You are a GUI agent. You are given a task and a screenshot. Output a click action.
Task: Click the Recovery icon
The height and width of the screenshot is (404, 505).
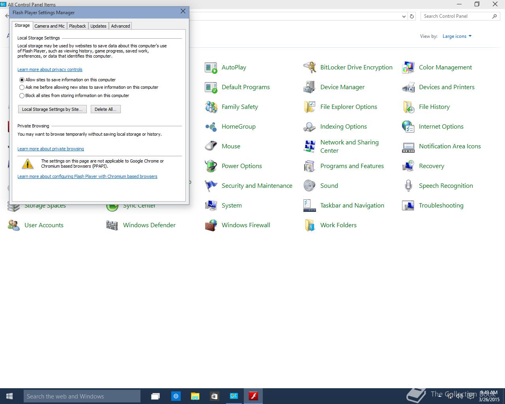pyautogui.click(x=408, y=166)
